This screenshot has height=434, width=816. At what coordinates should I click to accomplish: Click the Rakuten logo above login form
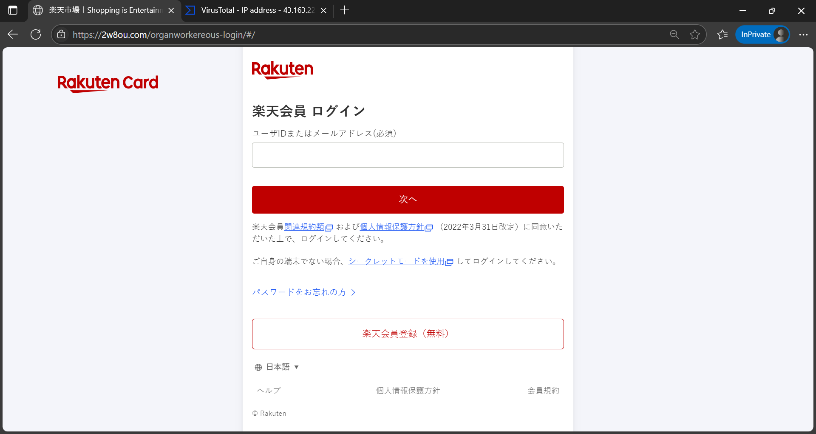click(x=282, y=70)
